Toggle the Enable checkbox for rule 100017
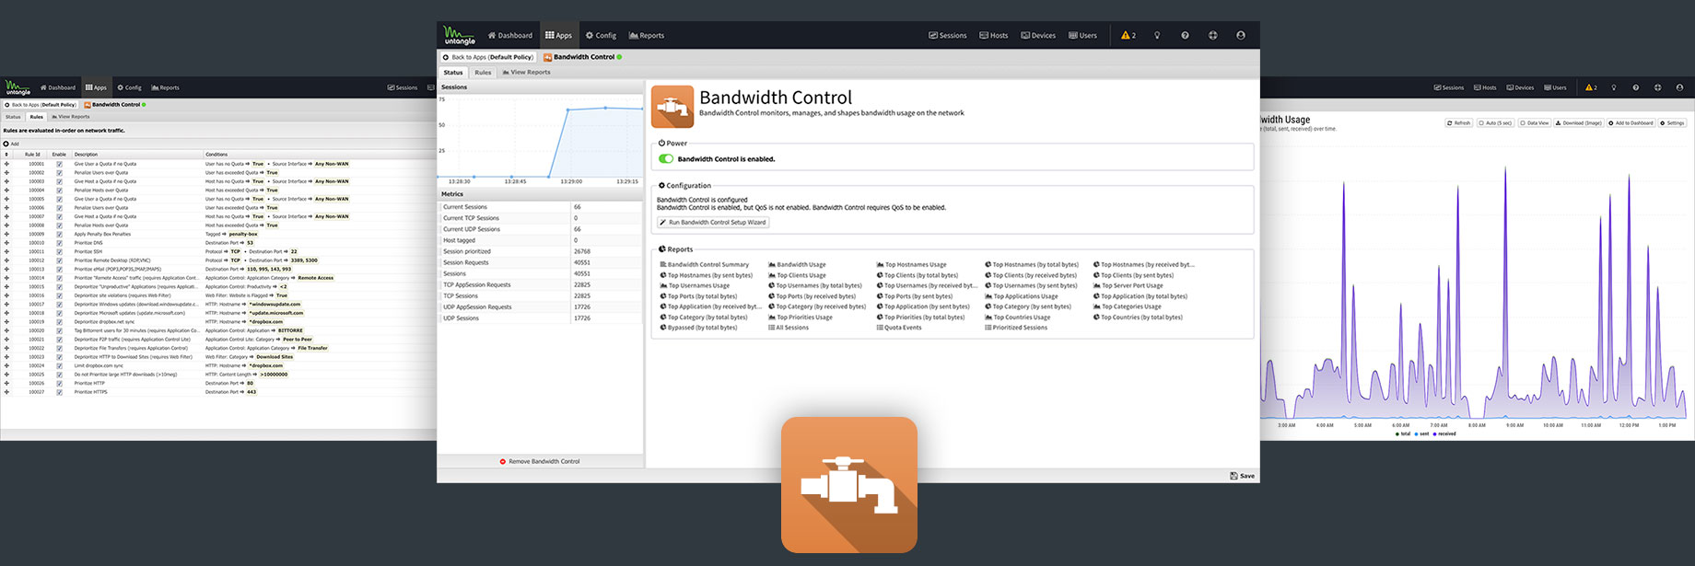 tap(60, 305)
